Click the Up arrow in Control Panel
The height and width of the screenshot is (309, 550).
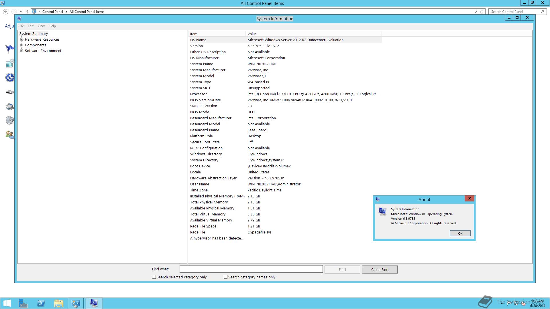click(x=27, y=12)
